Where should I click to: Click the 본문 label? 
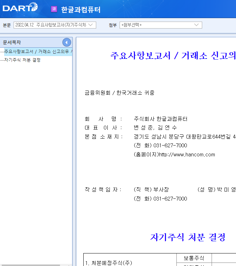7,25
